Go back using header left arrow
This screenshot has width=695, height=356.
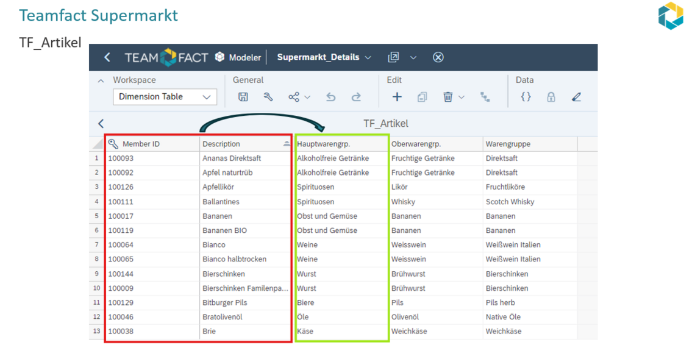pos(107,57)
